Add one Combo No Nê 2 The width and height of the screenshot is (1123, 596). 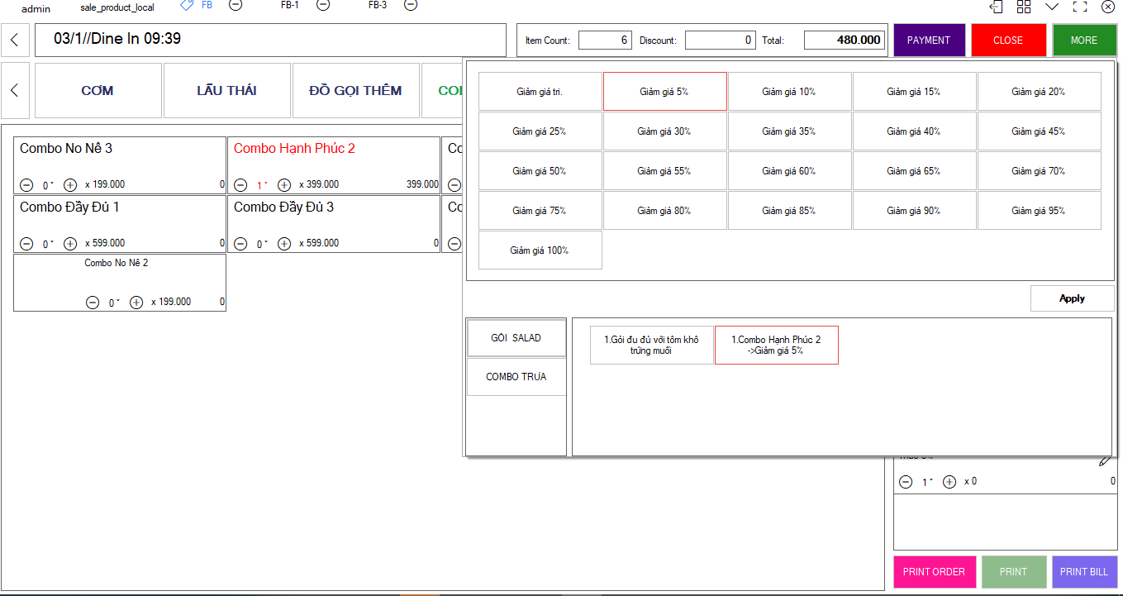pyautogui.click(x=136, y=303)
